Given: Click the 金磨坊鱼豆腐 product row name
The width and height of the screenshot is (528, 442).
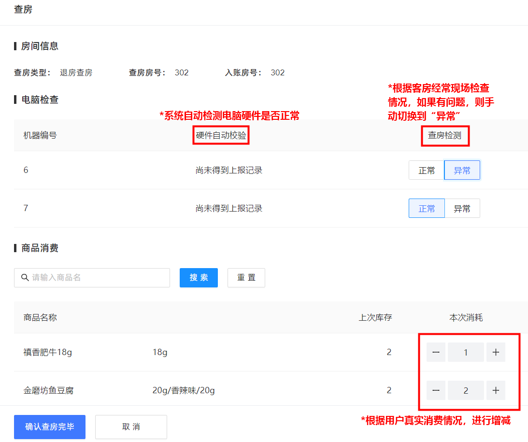Looking at the screenshot, I should coord(48,390).
